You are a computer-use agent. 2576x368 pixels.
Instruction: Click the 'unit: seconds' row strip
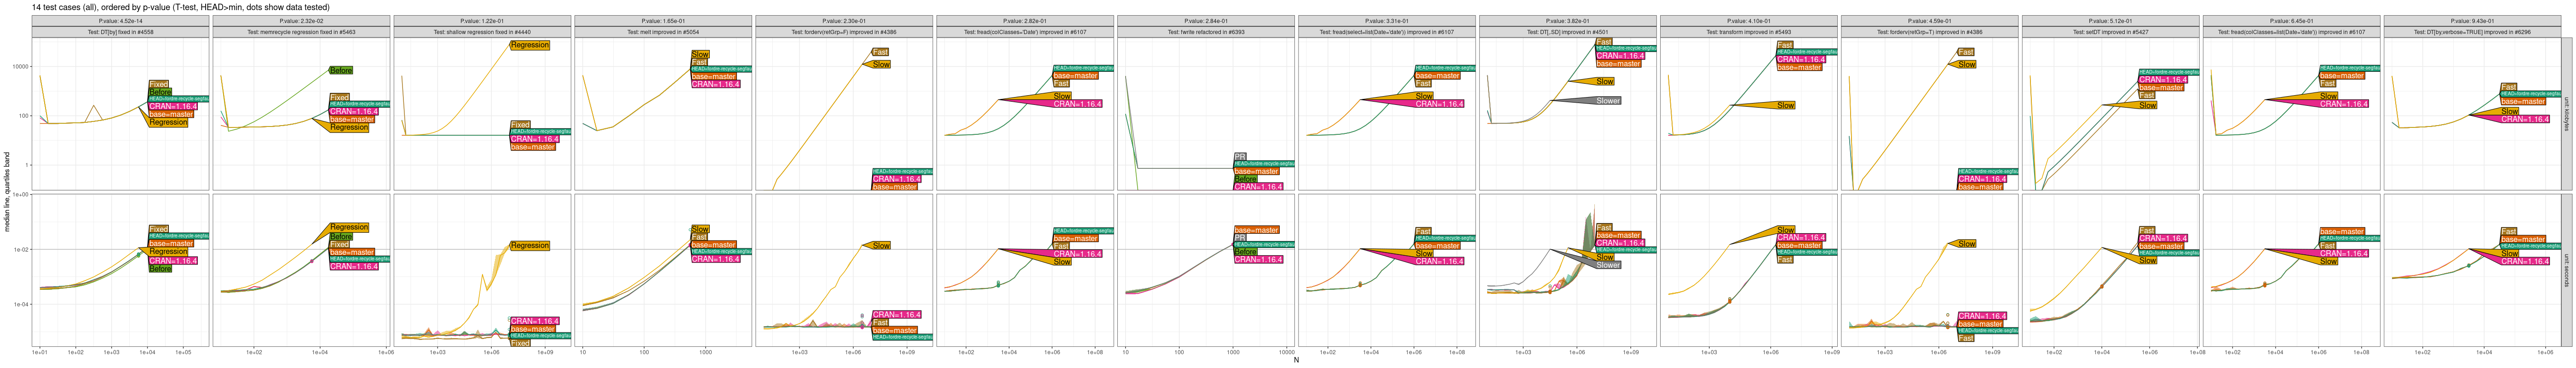[x=2566, y=270]
